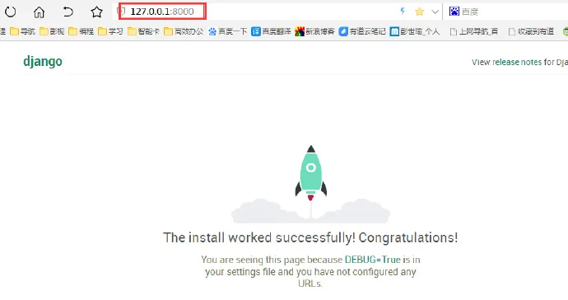Open the 学习 bookmark folder

pos(110,31)
